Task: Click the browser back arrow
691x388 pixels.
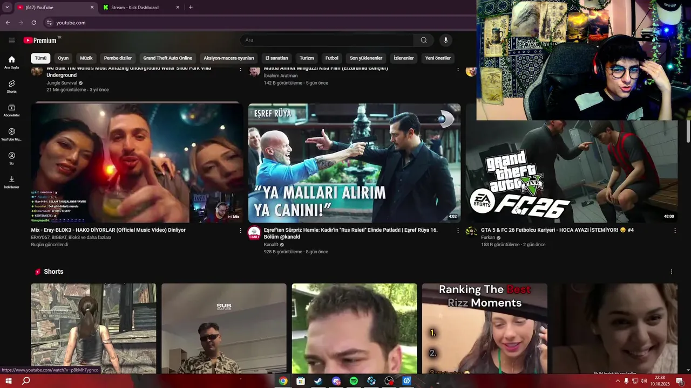Action: pos(8,23)
